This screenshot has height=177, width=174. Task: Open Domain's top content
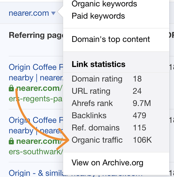pyautogui.click(x=111, y=39)
